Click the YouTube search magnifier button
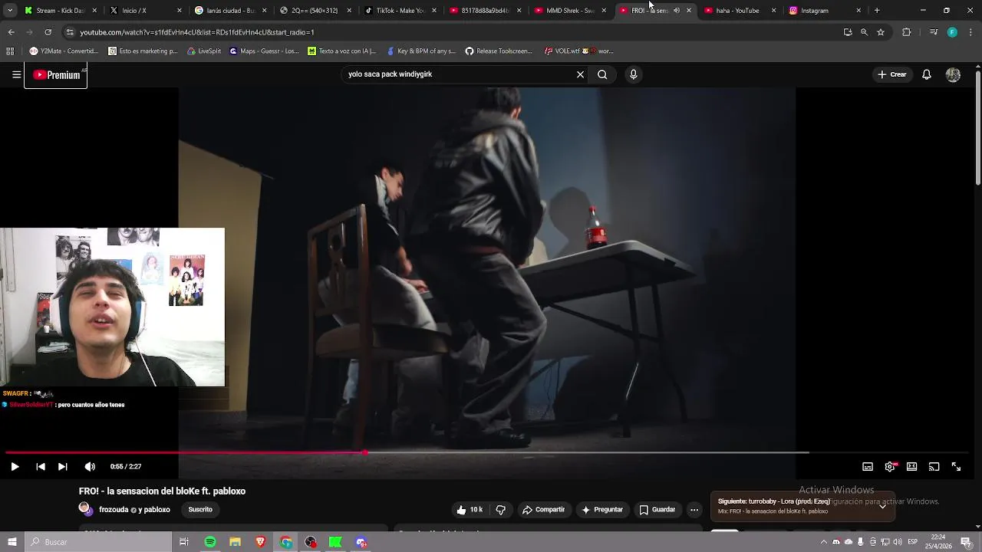 click(602, 74)
